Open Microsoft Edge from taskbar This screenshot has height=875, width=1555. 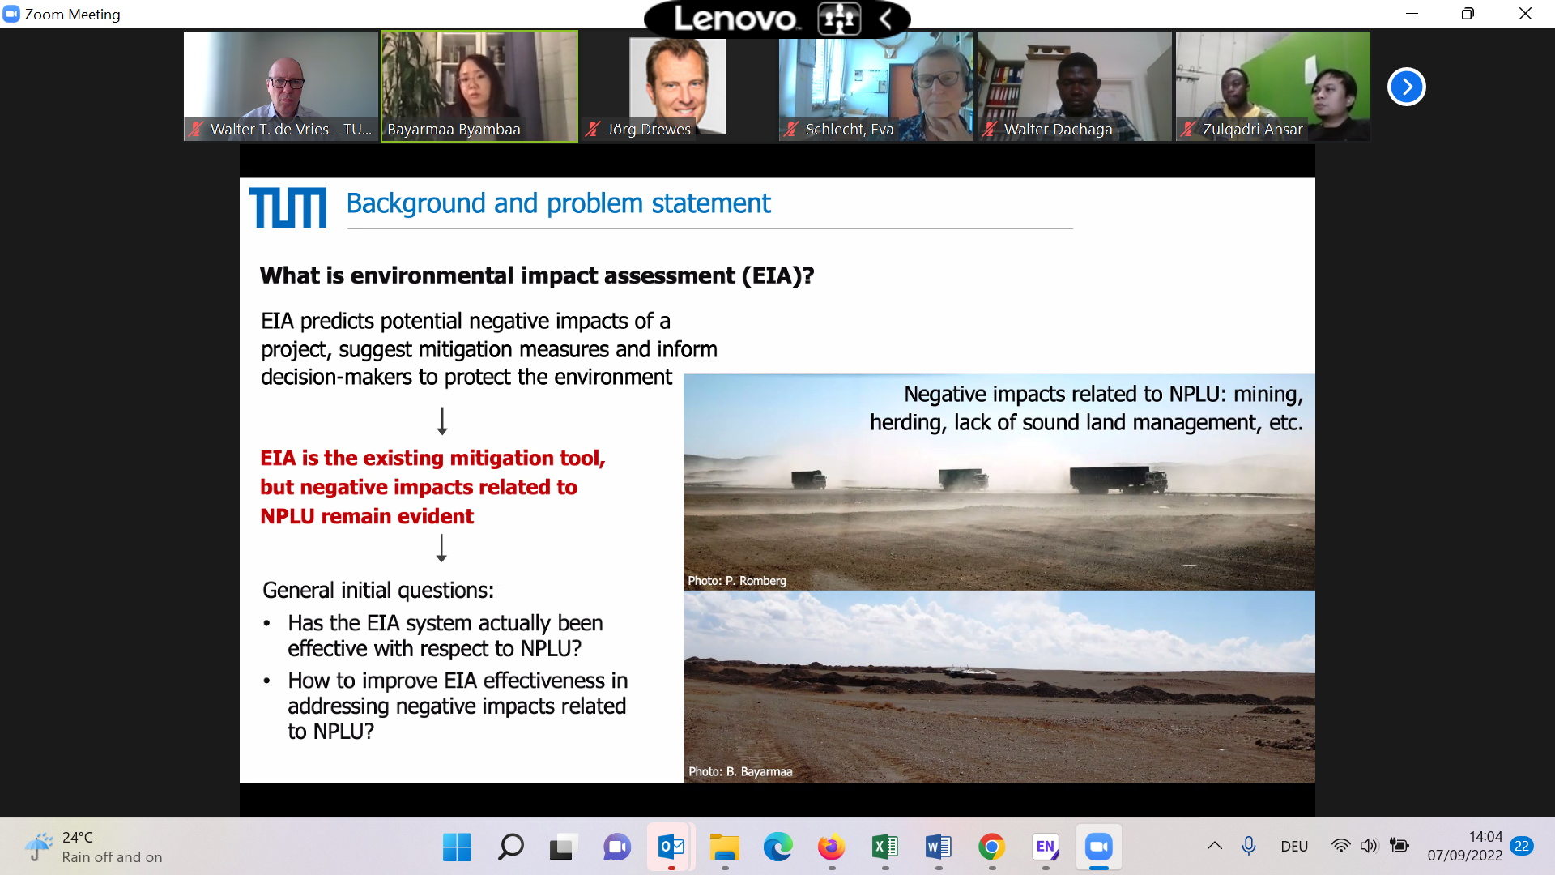coord(777,847)
